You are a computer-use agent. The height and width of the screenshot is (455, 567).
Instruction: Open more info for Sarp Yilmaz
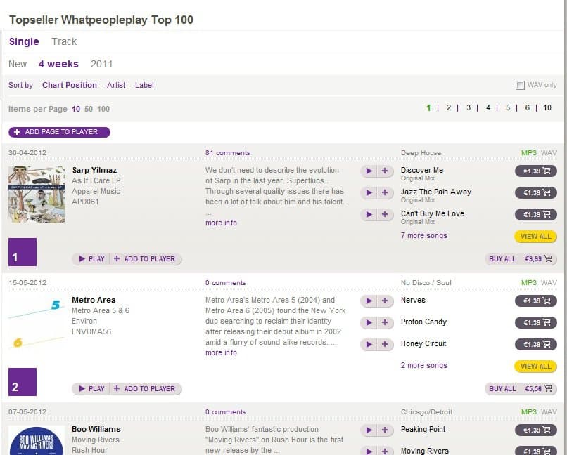point(222,223)
